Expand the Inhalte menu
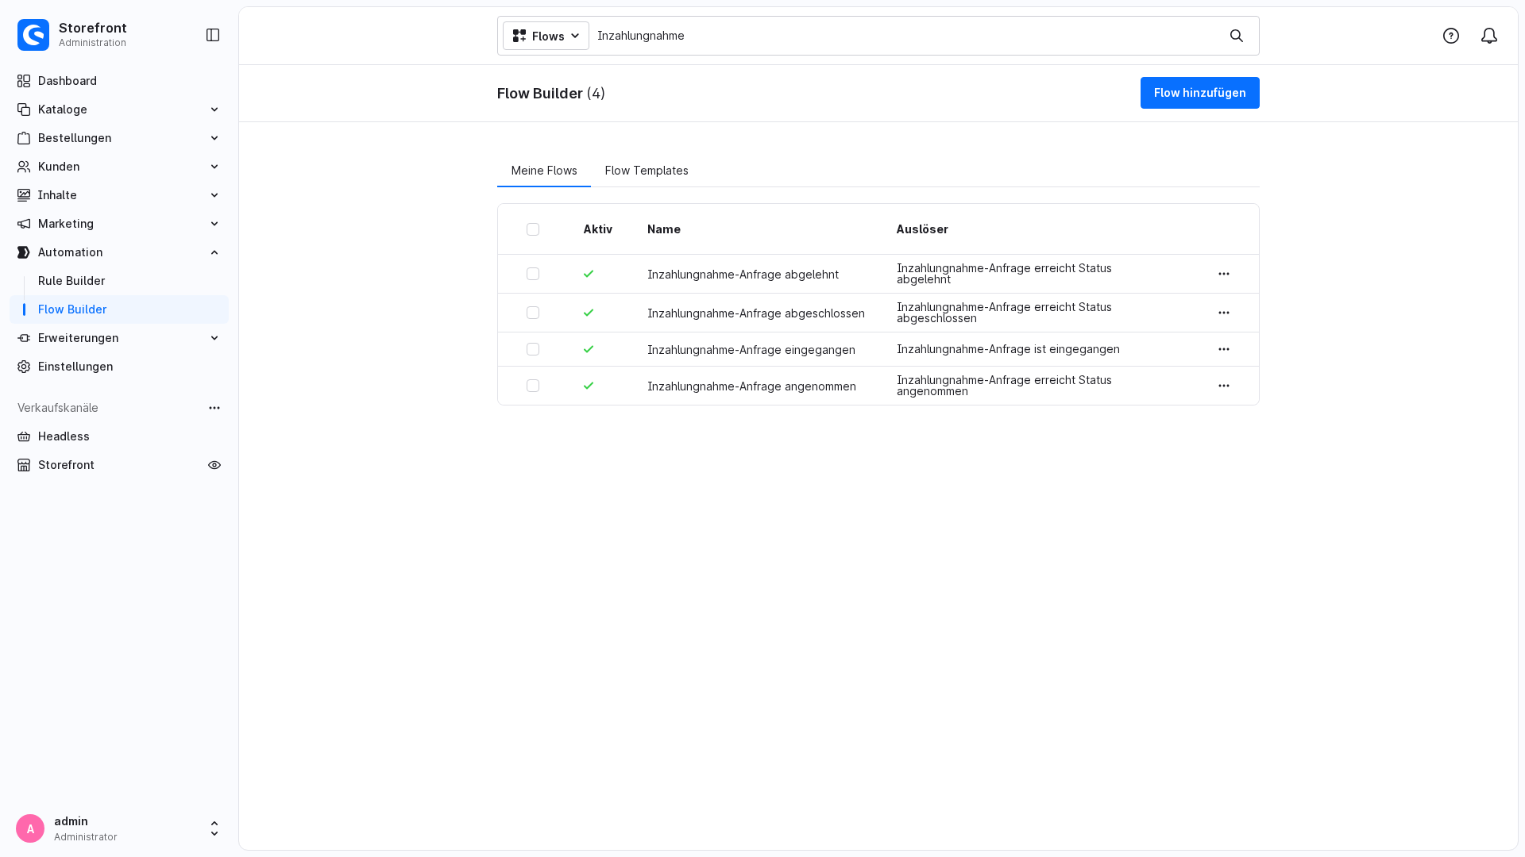1525x857 pixels. 119,195
